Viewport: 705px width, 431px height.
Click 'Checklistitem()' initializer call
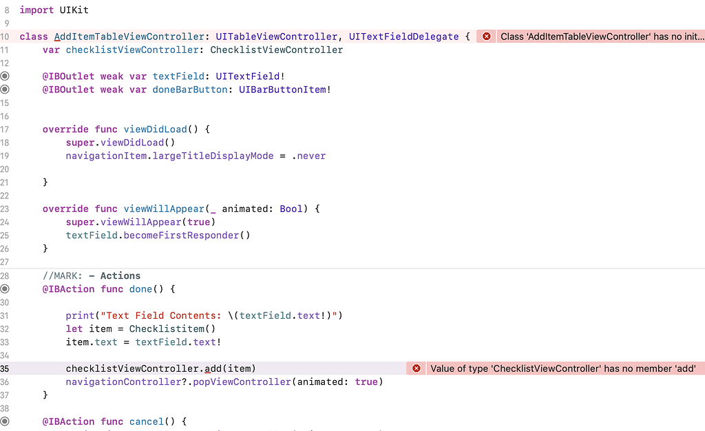(x=173, y=328)
